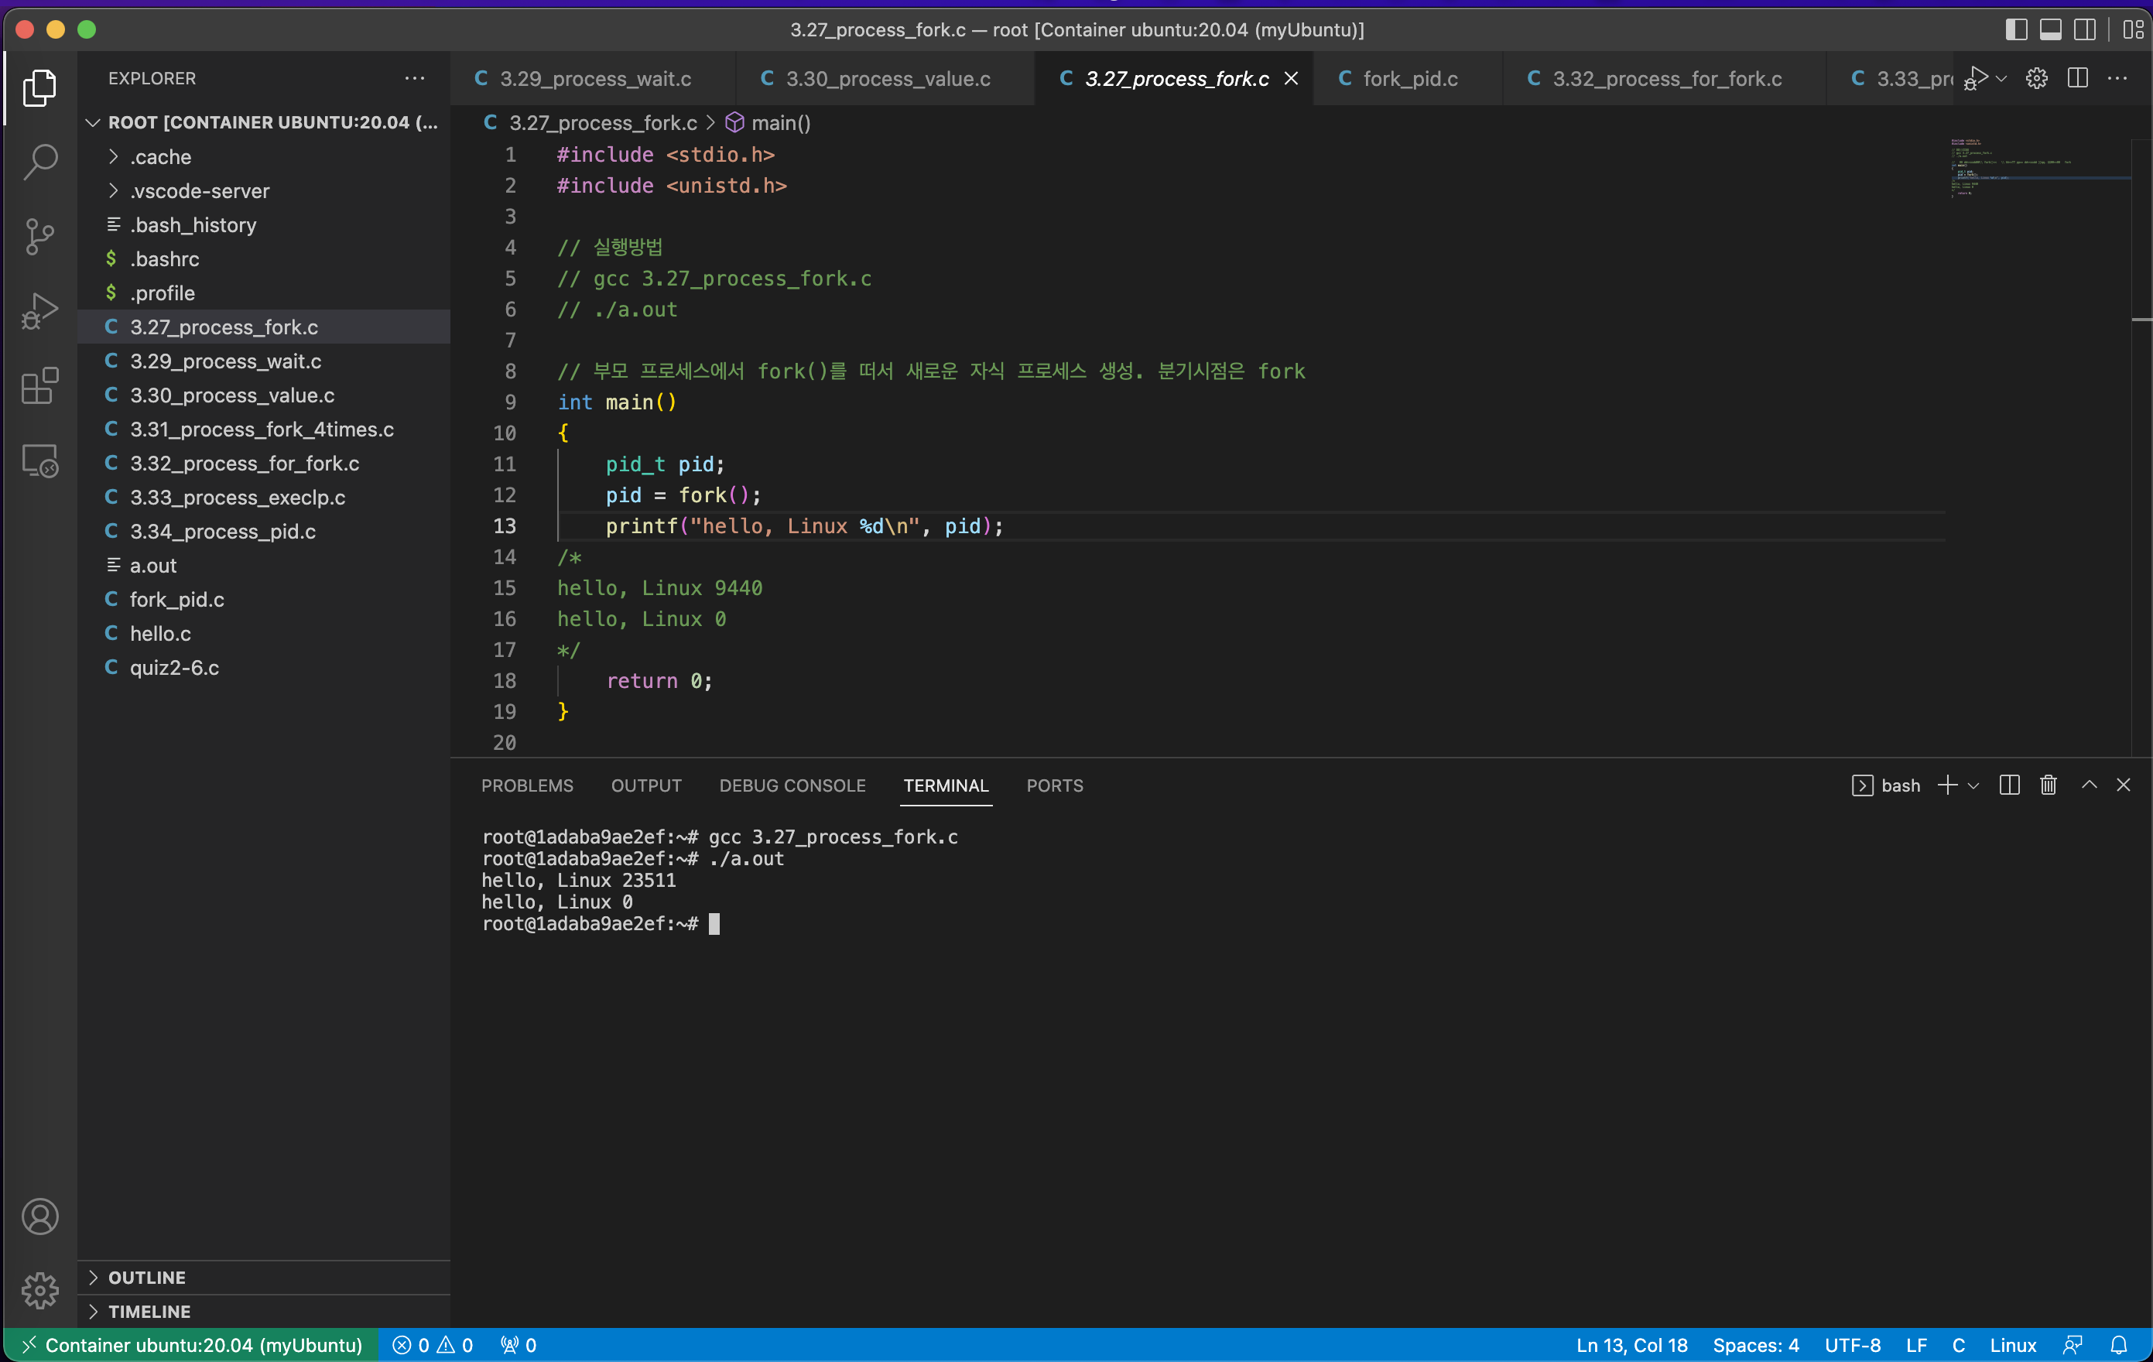Open the Source Control view

[39, 237]
